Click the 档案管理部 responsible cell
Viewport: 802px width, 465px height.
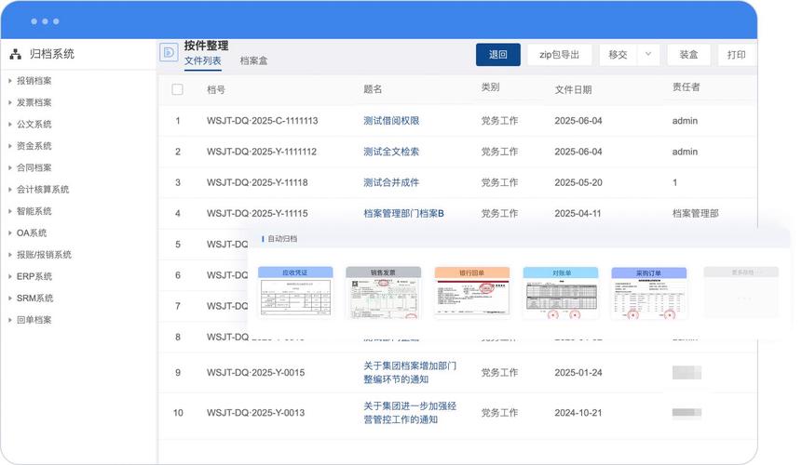(x=695, y=213)
